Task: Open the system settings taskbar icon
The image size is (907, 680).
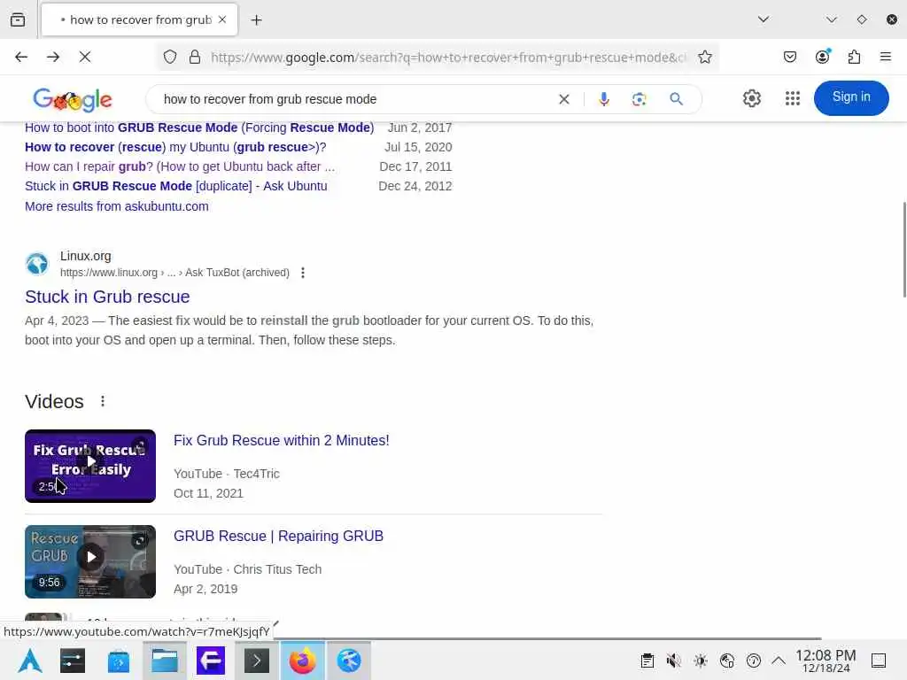Action: point(73,661)
